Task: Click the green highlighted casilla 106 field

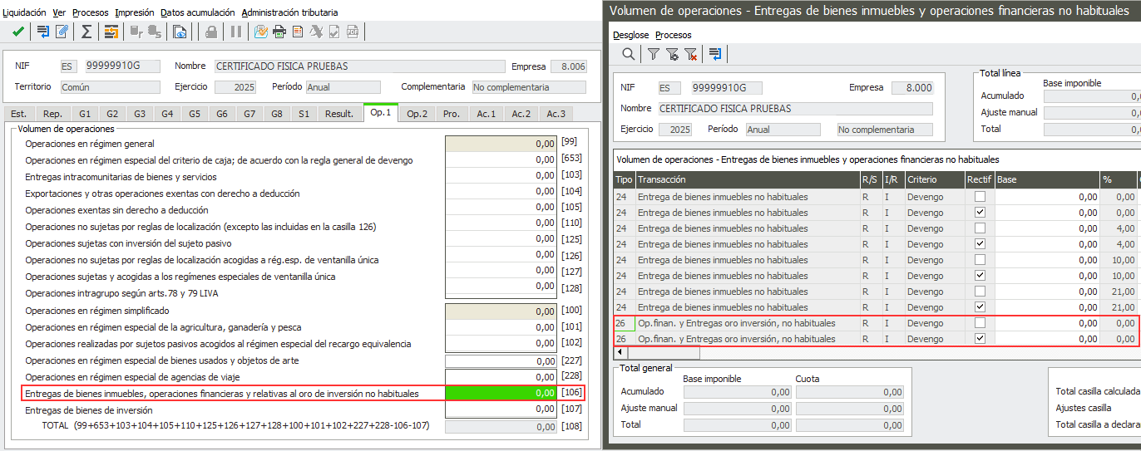Action: (x=501, y=394)
